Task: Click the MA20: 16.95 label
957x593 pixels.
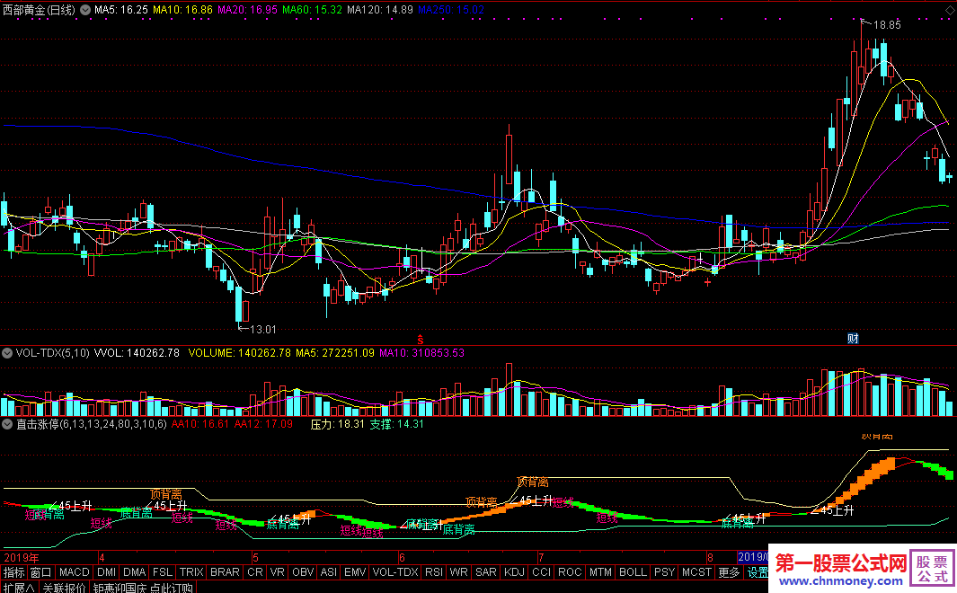Action: pyautogui.click(x=247, y=11)
